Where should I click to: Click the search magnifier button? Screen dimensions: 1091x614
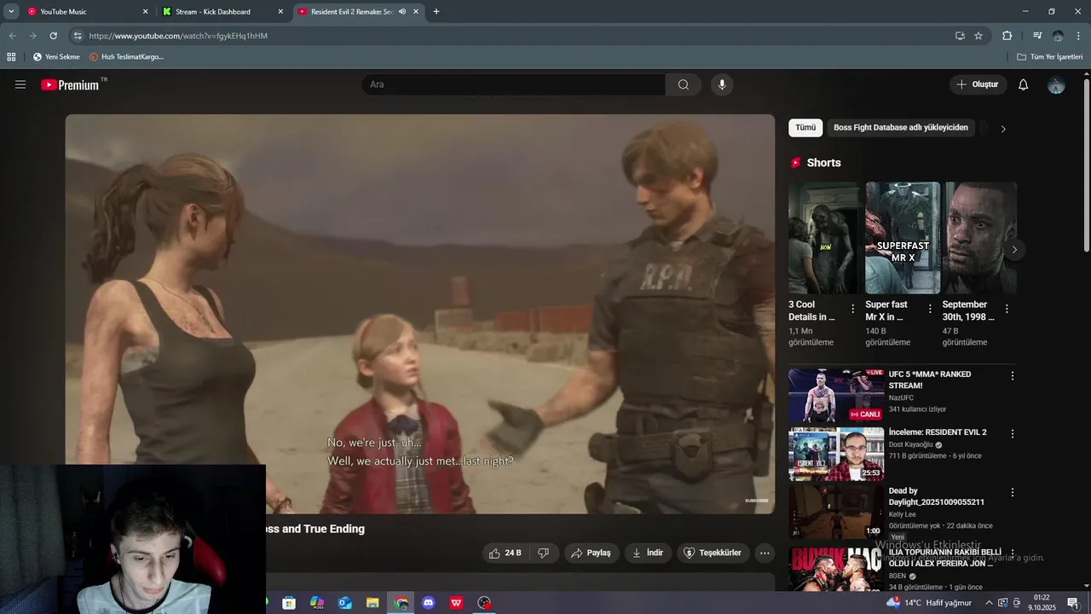click(x=684, y=84)
